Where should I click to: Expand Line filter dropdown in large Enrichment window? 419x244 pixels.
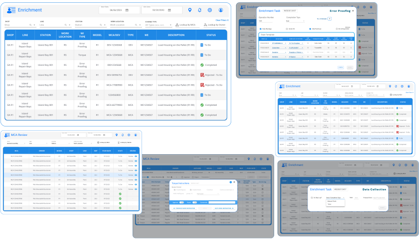tap(69, 25)
